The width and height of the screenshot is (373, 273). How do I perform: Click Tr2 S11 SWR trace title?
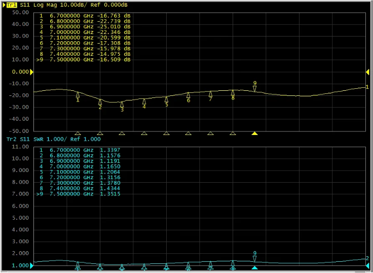tap(54, 139)
